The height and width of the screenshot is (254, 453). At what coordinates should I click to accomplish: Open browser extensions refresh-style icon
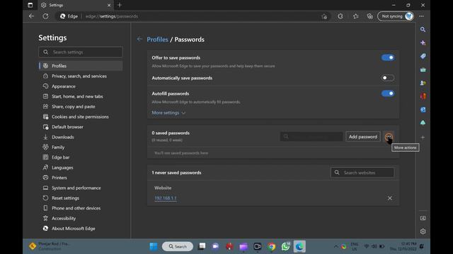tap(340, 16)
